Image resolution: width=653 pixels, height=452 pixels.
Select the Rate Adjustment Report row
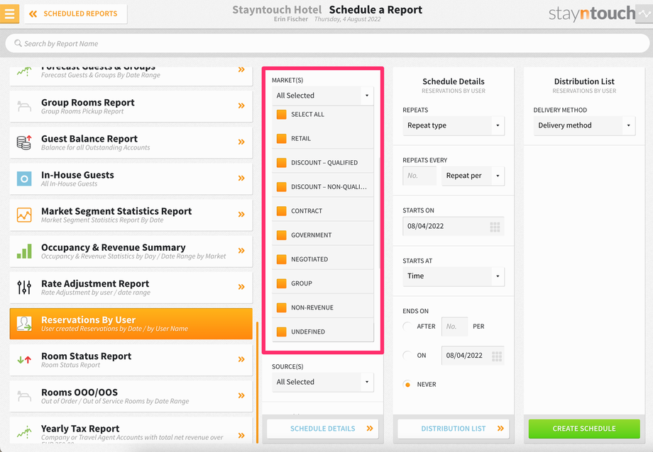click(131, 287)
